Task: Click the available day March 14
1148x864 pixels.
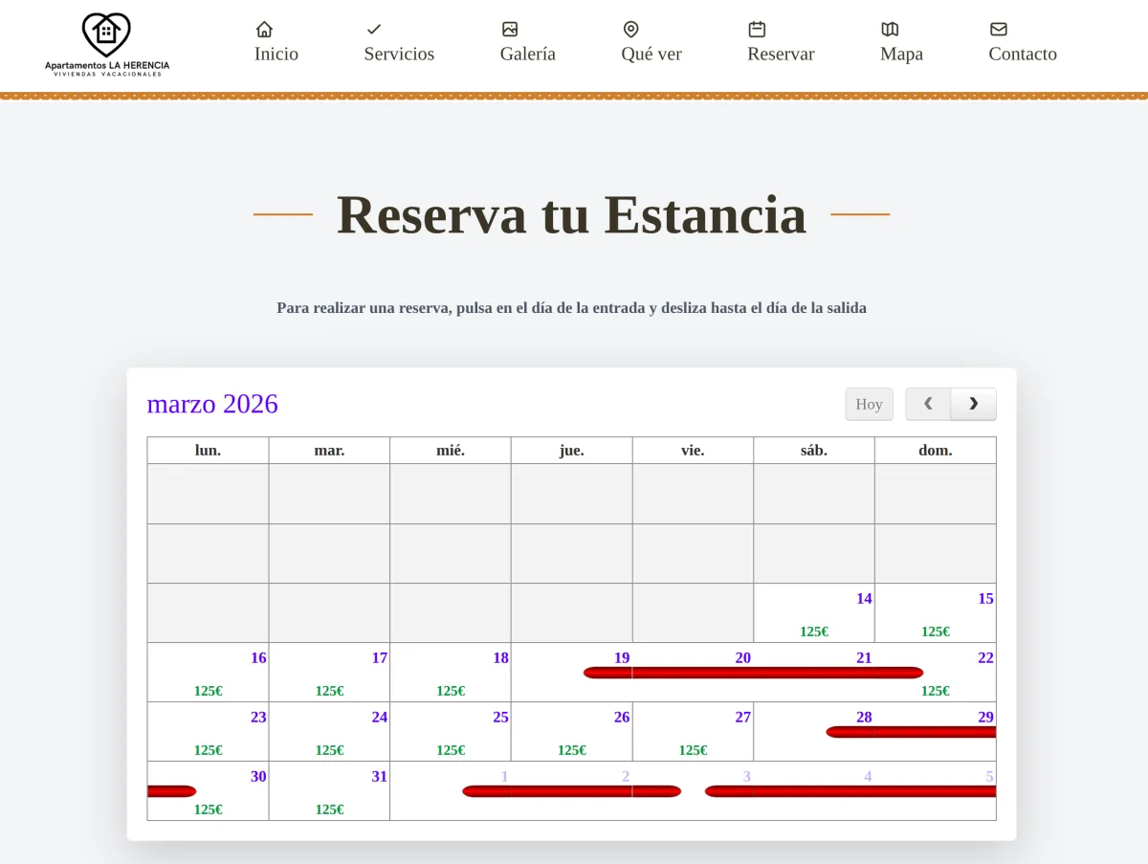Action: 813,612
